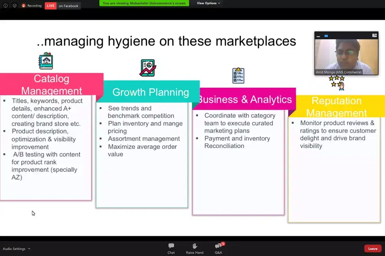The height and width of the screenshot is (256, 385).
Task: Click 'See trends and benchmark competition' bullet
Action: point(141,112)
